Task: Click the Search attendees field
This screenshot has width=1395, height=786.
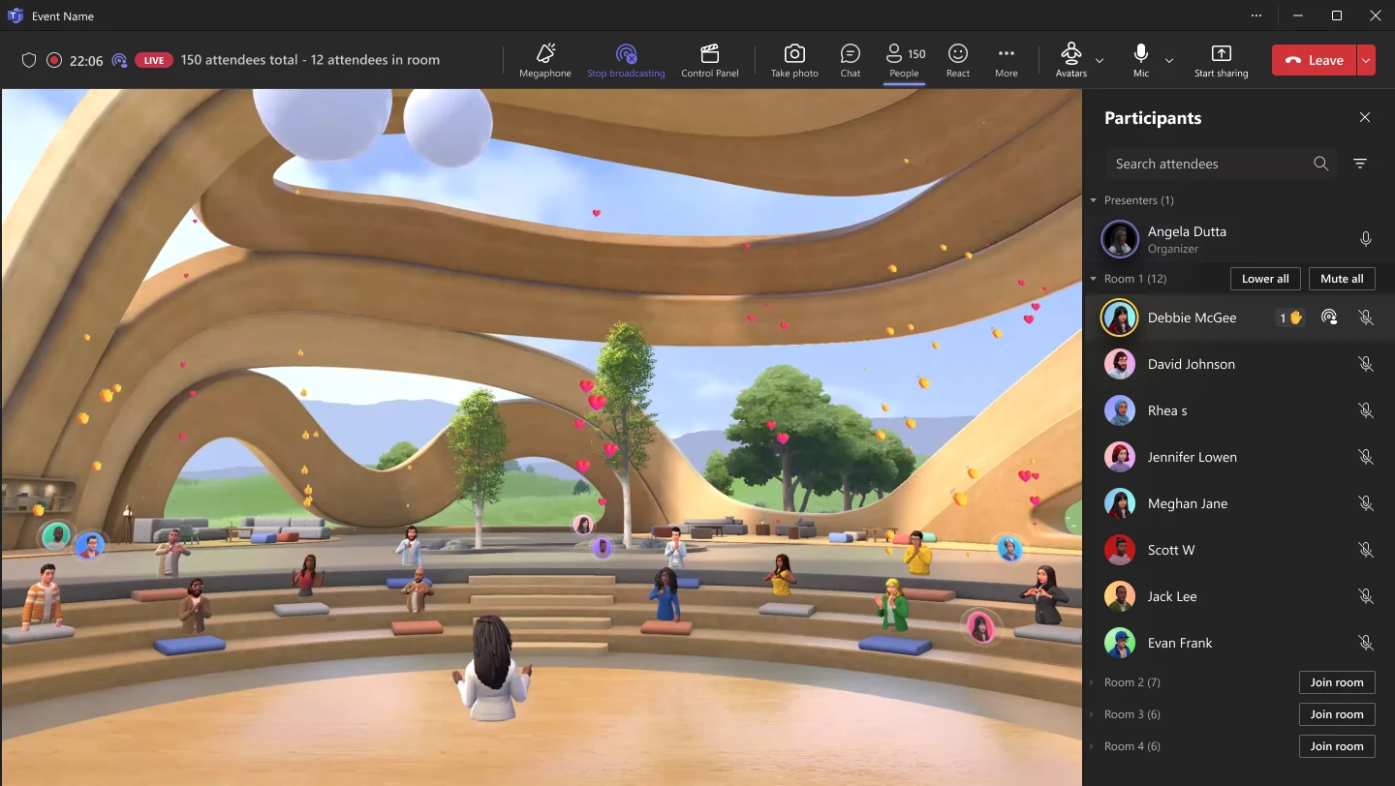Action: click(x=1221, y=164)
